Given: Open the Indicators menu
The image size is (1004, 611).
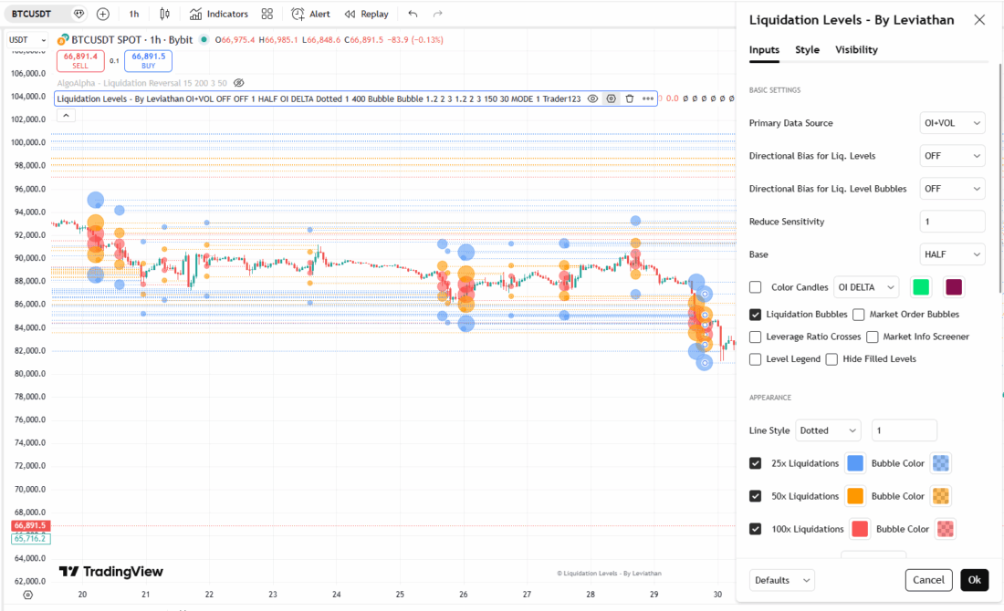Looking at the screenshot, I should pos(219,14).
